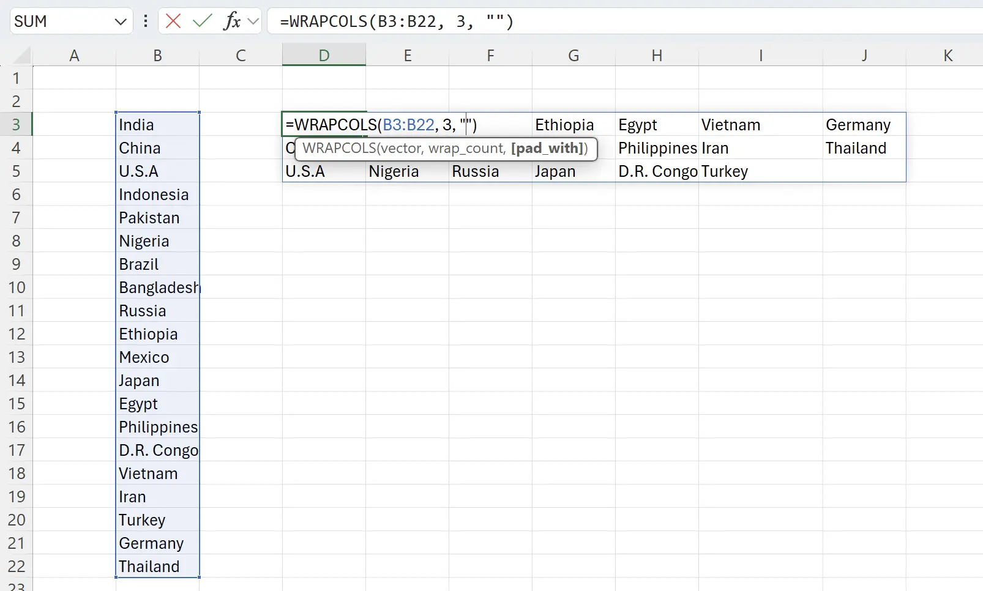Select the row 22 header
Screen dimensions: 983x591
click(x=17, y=567)
